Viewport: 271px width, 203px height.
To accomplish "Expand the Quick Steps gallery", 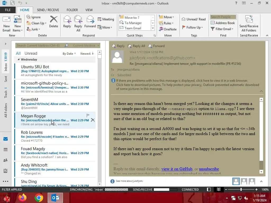I will coord(153,28).
